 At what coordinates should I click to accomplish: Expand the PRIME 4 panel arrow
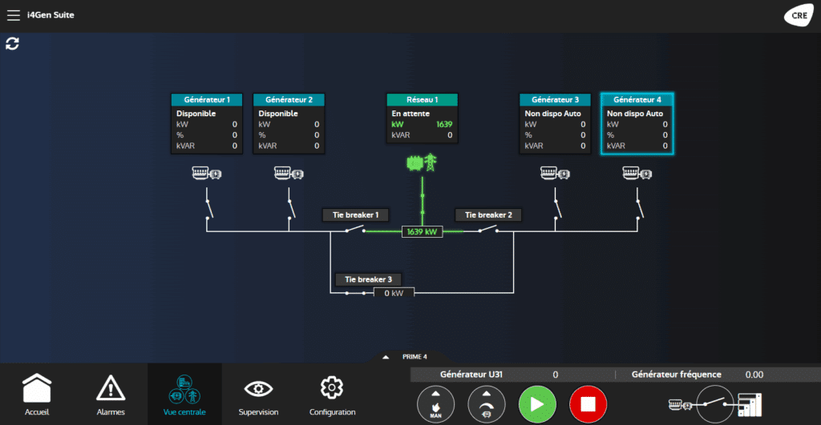point(386,357)
